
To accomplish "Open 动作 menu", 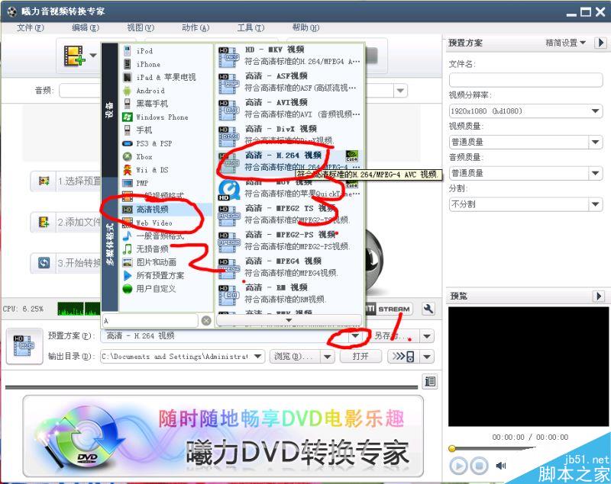I will point(196,28).
